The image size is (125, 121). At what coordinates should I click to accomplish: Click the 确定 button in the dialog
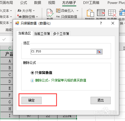click(x=32, y=100)
